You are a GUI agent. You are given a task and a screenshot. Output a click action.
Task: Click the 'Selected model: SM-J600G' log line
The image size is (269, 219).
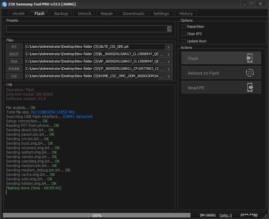[29, 94]
